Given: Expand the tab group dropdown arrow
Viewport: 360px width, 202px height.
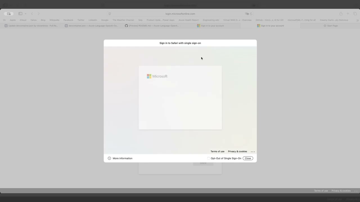Looking at the screenshot, I should coord(25,13).
